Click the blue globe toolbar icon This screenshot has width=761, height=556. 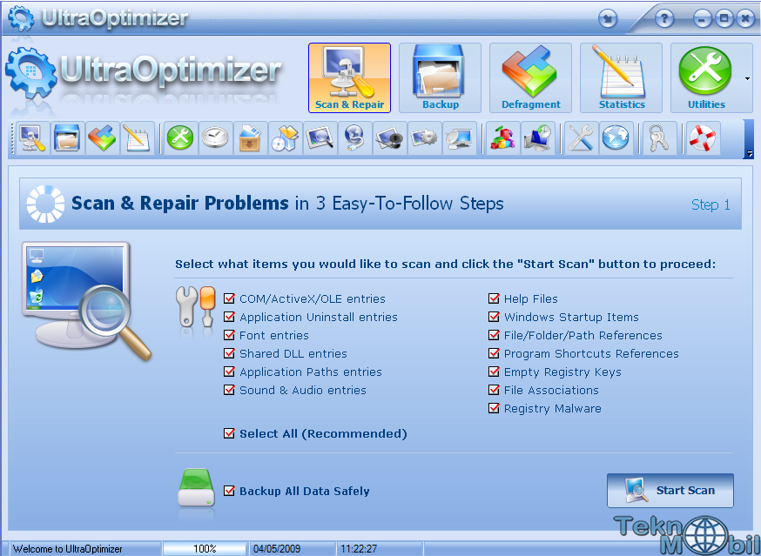click(616, 138)
